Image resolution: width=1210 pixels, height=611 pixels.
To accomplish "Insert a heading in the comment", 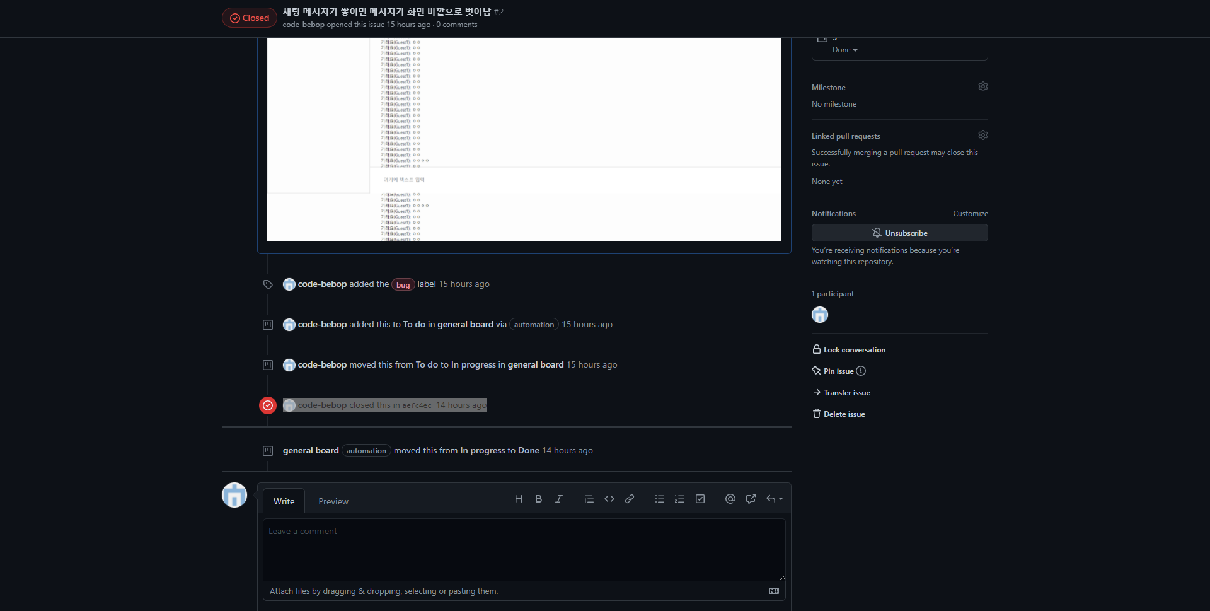I will 519,499.
